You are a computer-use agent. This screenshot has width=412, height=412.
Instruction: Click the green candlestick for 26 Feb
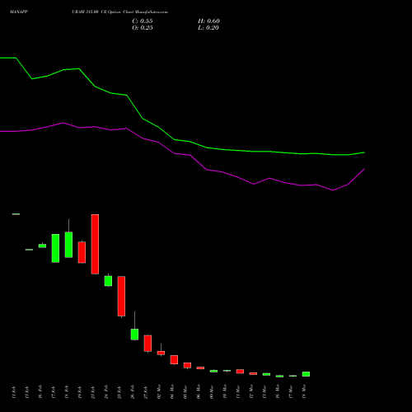pyautogui.click(x=134, y=335)
